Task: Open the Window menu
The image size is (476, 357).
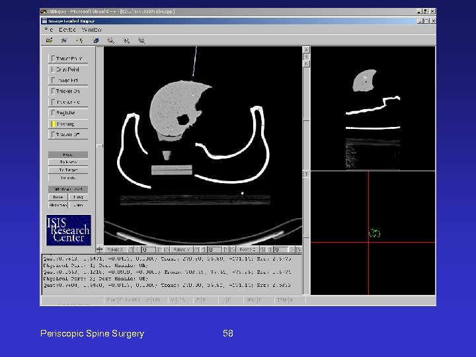Action: point(93,30)
